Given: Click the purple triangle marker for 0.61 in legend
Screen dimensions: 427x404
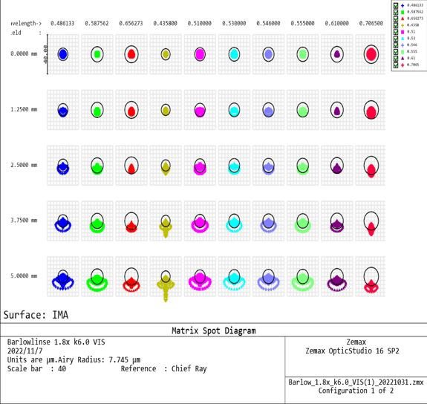Looking at the screenshot, I should click(x=402, y=59).
